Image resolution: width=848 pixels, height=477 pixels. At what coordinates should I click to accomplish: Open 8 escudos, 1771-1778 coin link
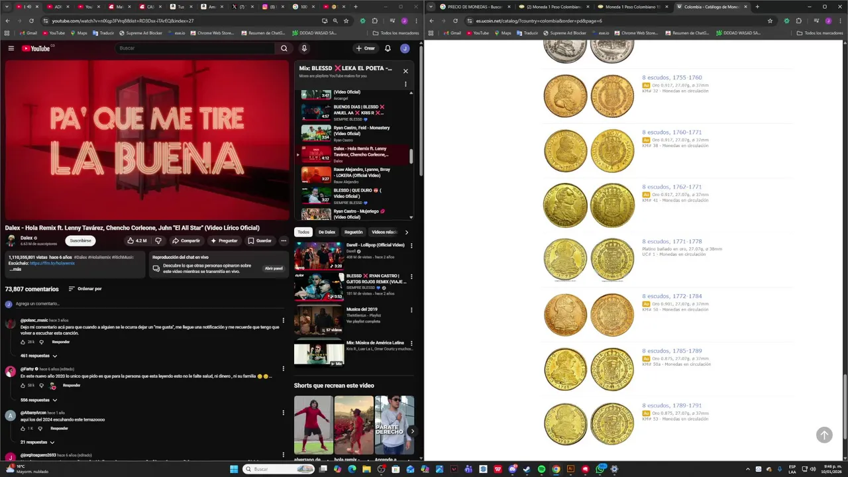672,242
